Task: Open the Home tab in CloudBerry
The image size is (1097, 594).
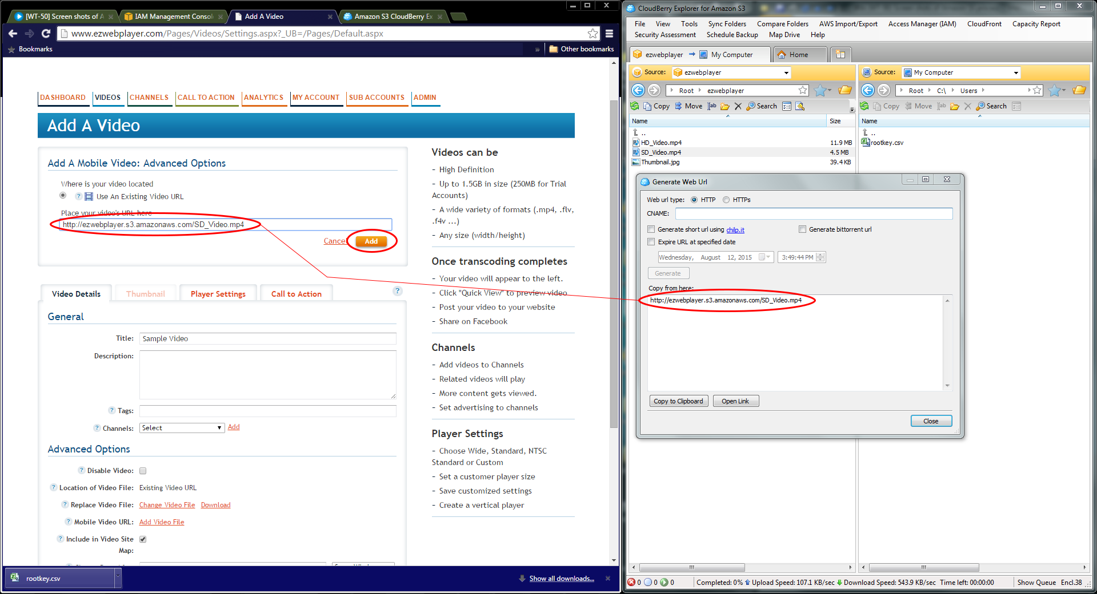Action: click(x=800, y=55)
